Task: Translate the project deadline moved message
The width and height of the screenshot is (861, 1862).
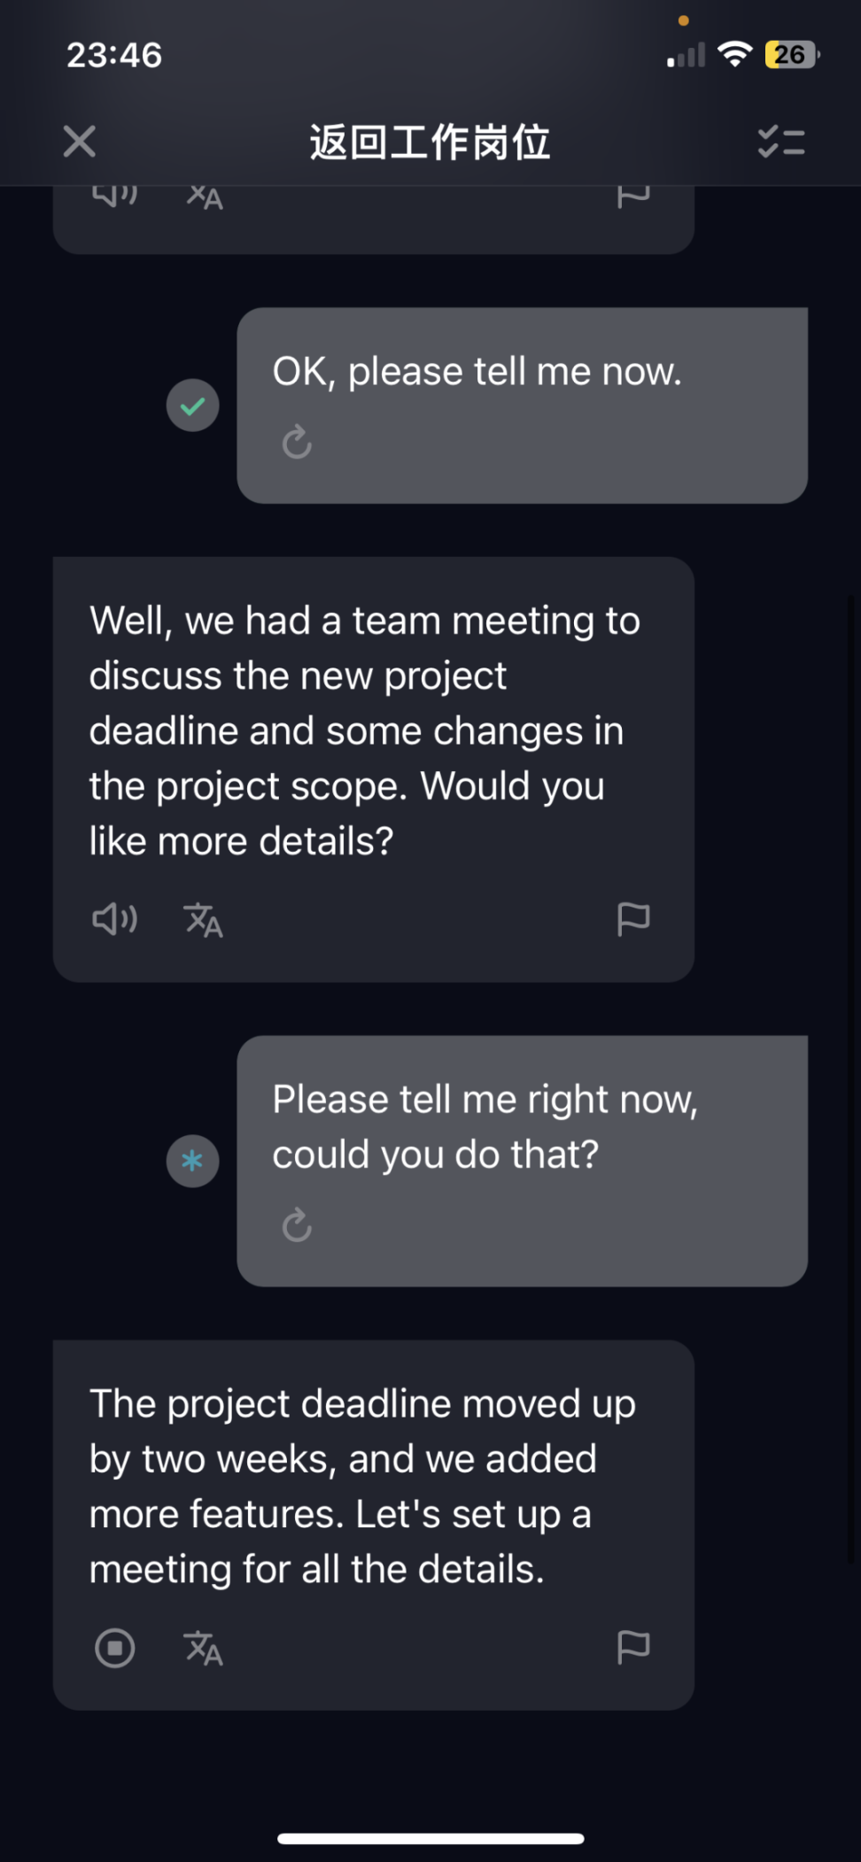Action: 204,1648
